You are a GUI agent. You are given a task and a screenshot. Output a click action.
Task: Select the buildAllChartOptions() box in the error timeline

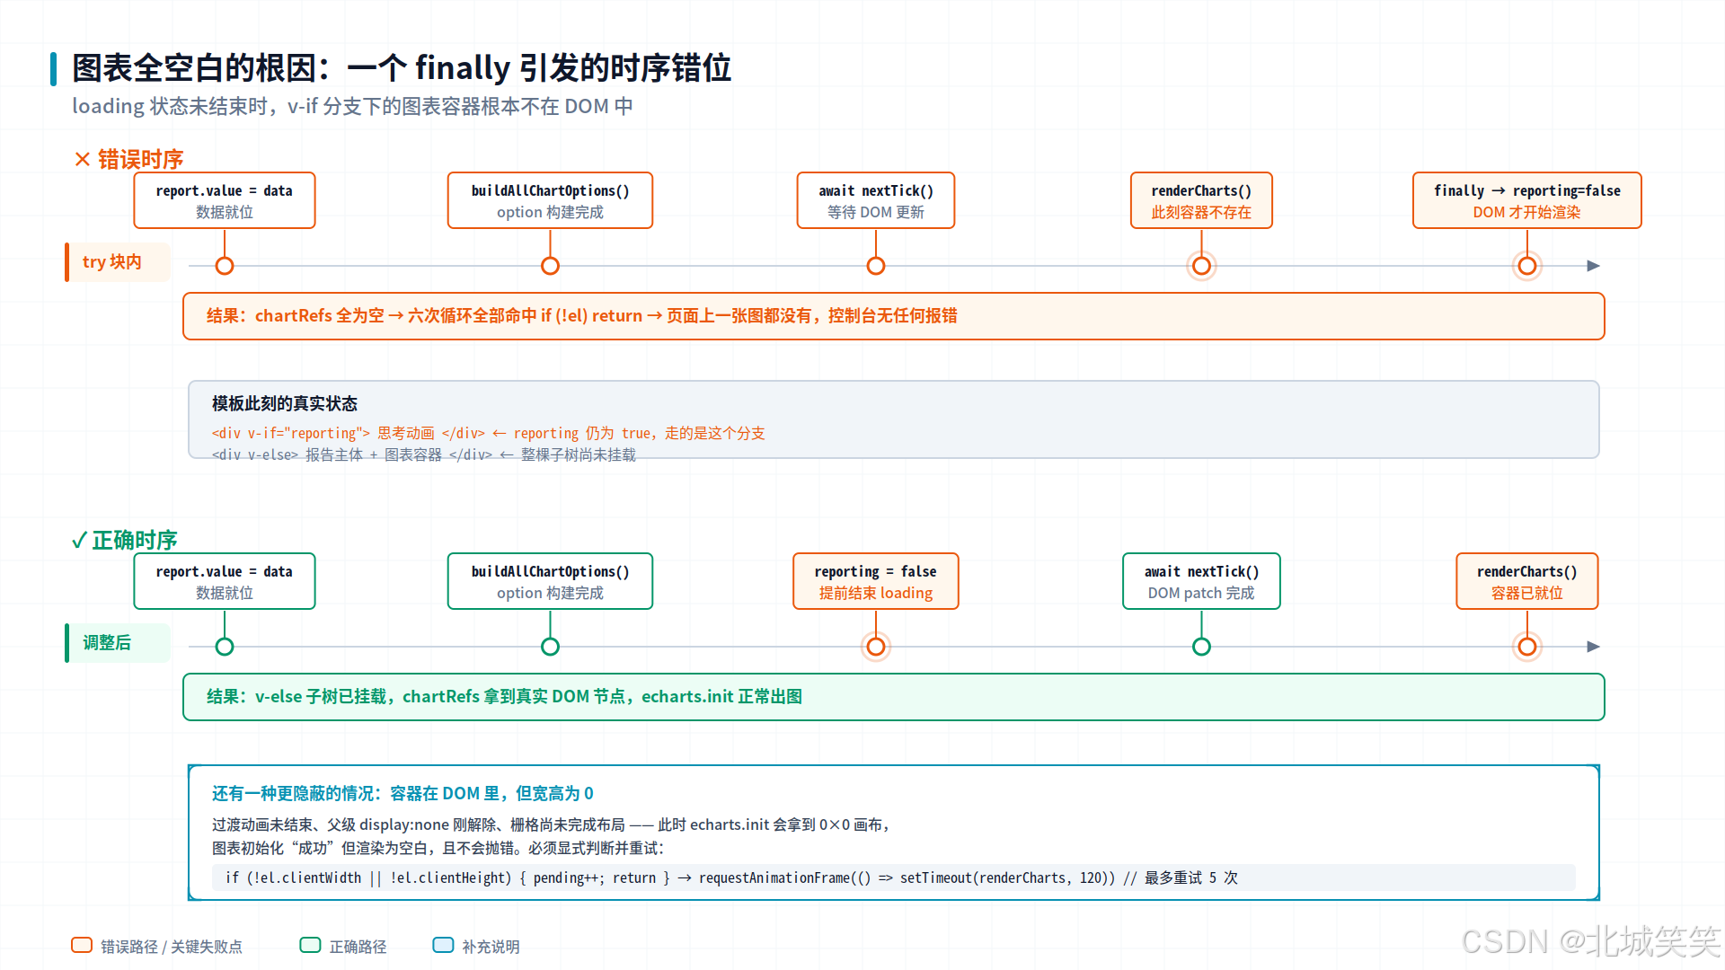click(x=550, y=200)
